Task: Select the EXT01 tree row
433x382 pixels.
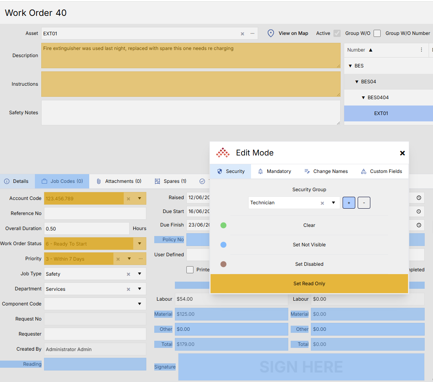Action: (x=389, y=113)
